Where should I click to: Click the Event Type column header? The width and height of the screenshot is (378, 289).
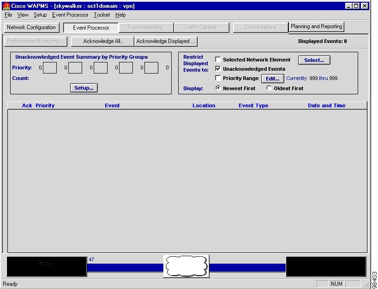click(253, 105)
